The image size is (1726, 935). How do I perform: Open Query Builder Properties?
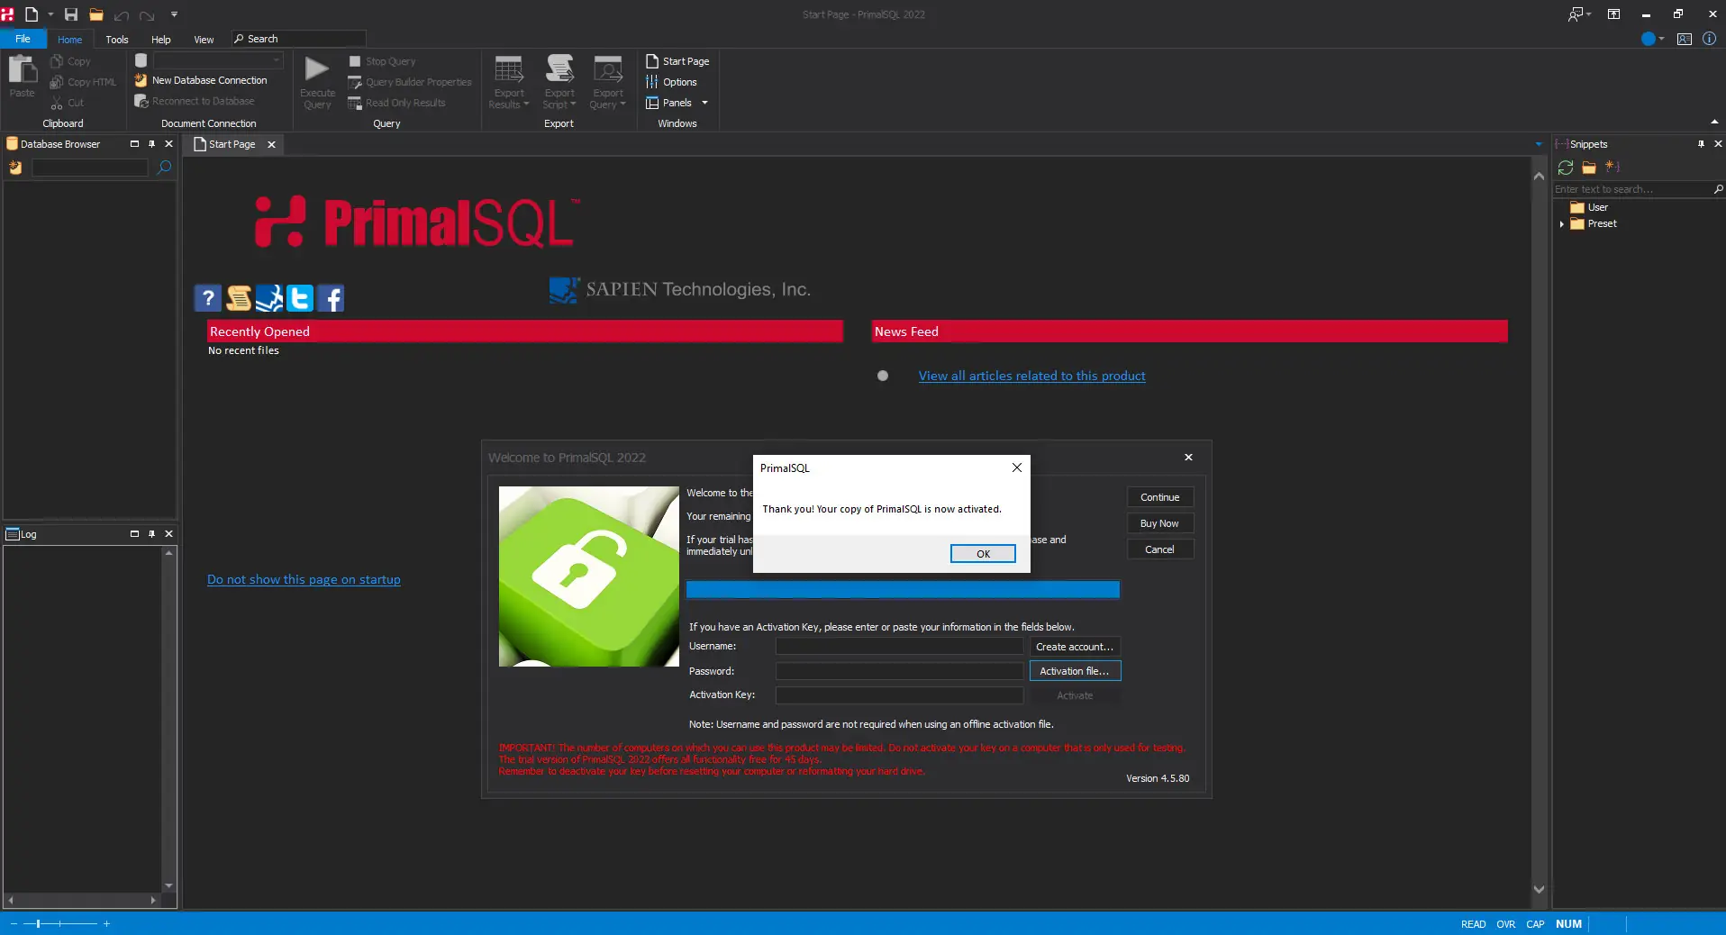(x=410, y=82)
